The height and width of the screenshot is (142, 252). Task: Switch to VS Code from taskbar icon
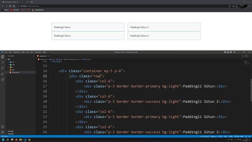click(x=25, y=140)
